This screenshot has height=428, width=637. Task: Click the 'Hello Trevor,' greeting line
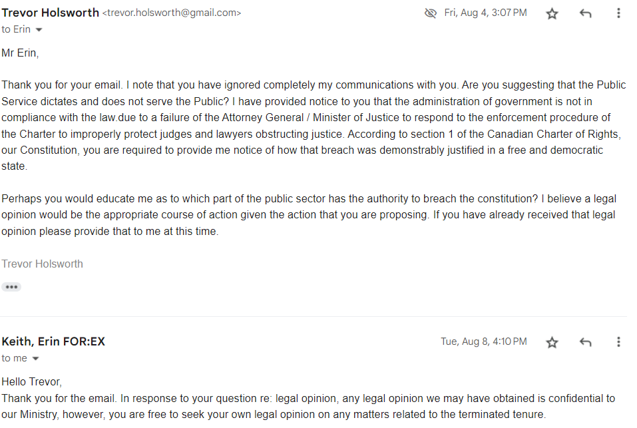coord(32,381)
